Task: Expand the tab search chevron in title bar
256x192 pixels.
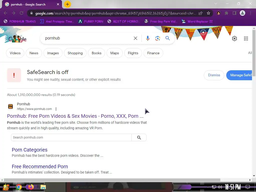Action: (216, 3)
